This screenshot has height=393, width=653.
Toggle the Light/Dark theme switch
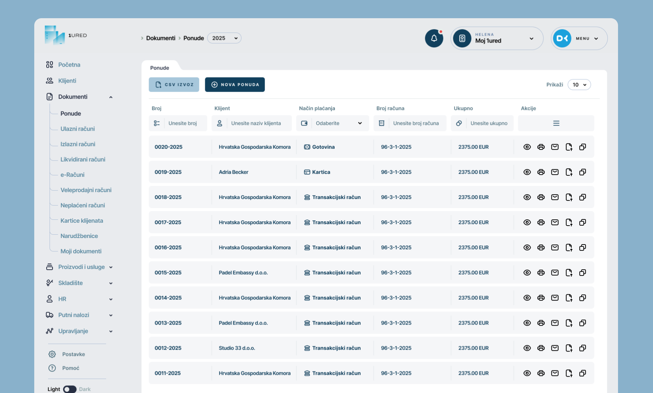click(70, 389)
